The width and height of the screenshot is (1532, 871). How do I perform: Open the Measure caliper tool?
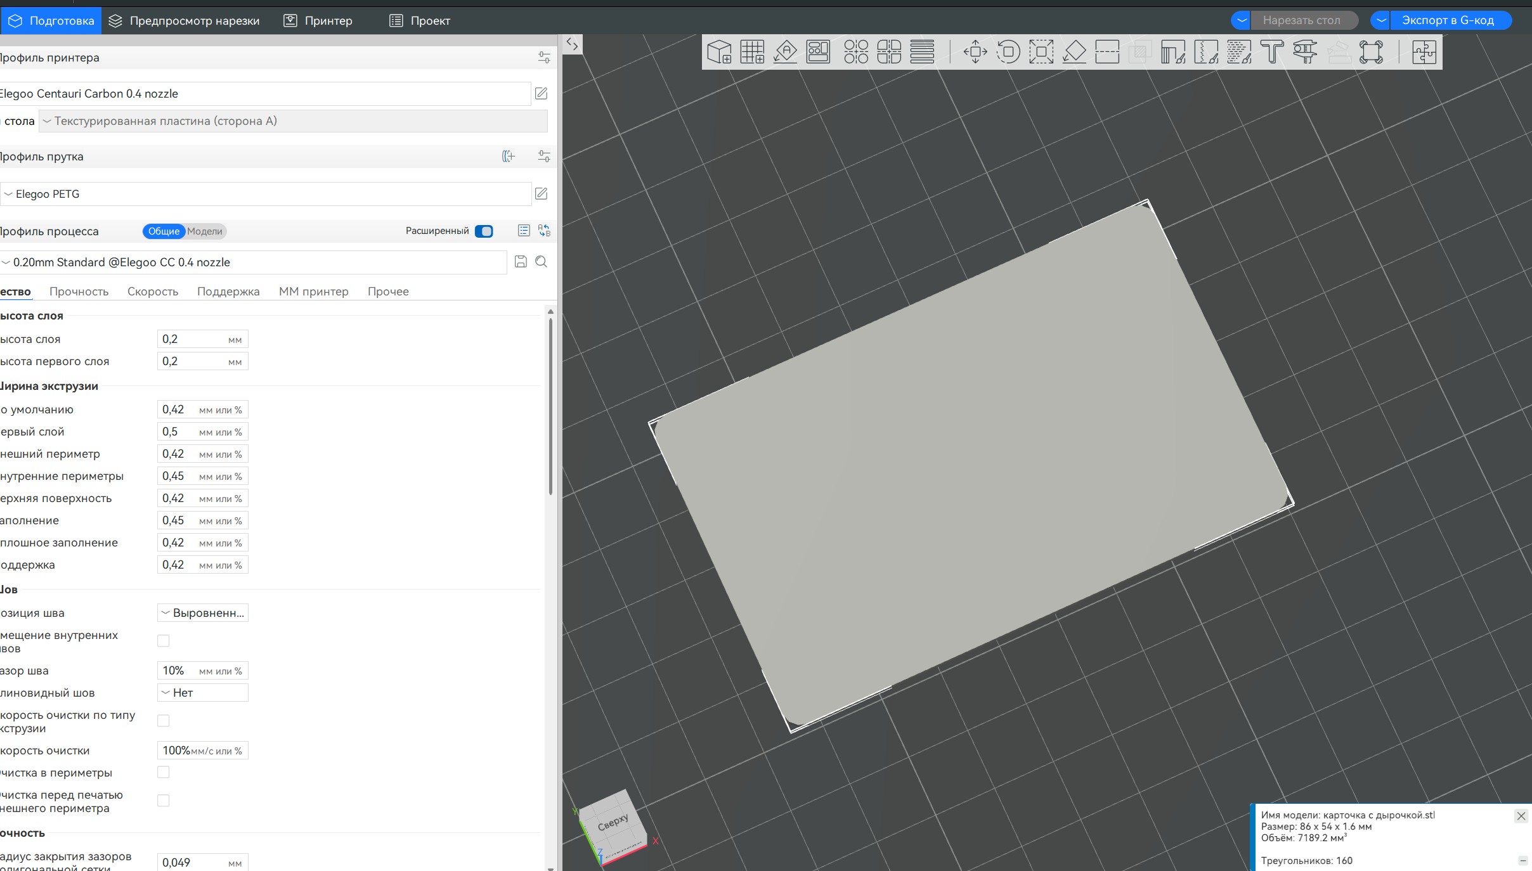click(1305, 51)
